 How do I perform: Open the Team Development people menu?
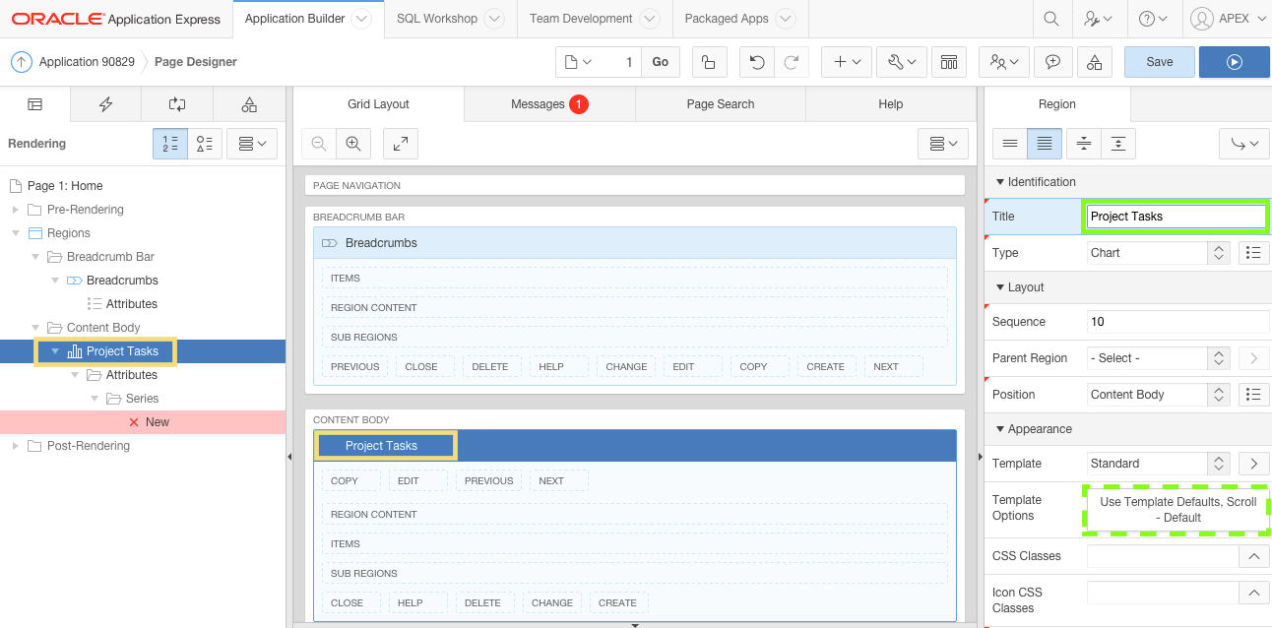click(x=1004, y=62)
